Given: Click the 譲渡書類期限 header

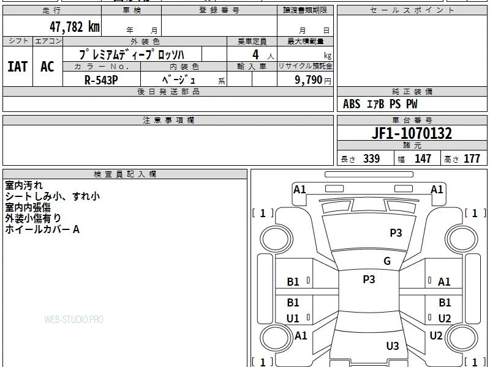Looking at the screenshot, I should [305, 10].
